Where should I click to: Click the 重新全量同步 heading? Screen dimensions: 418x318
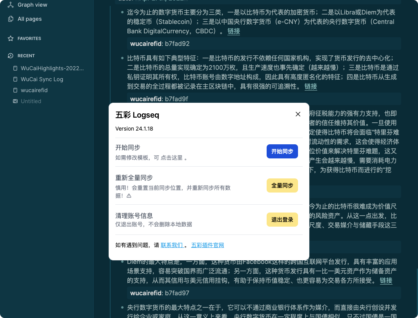[134, 178]
